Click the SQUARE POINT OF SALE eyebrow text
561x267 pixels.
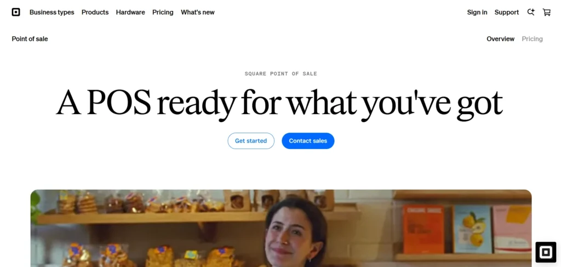point(281,73)
